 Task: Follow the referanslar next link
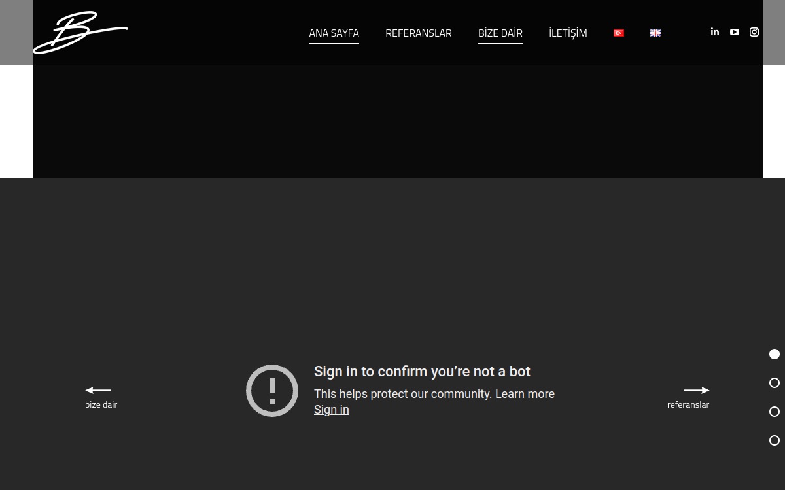[688, 404]
